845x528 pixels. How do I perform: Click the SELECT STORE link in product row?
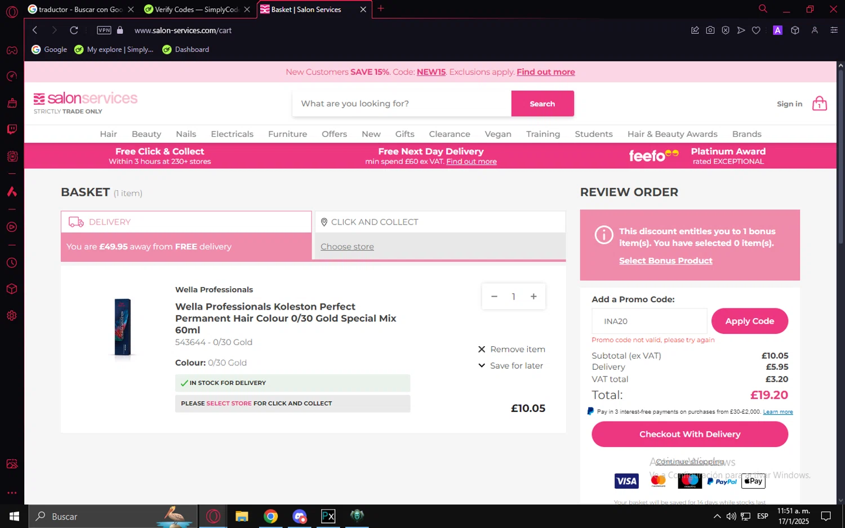(229, 404)
